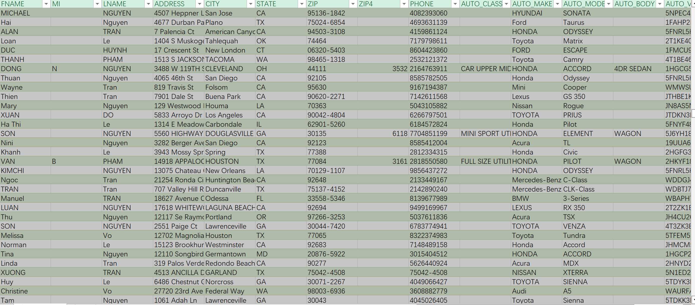Open the MI column filter dropdown
This screenshot has height=305, width=695.
(97, 4)
